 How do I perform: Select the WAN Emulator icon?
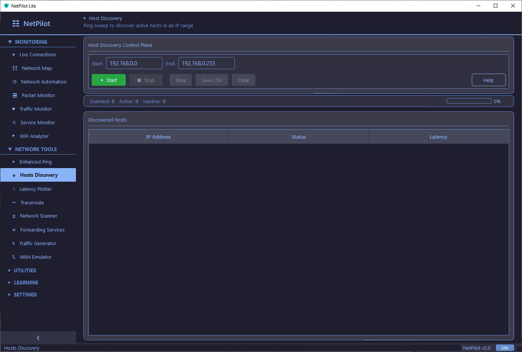click(13, 257)
